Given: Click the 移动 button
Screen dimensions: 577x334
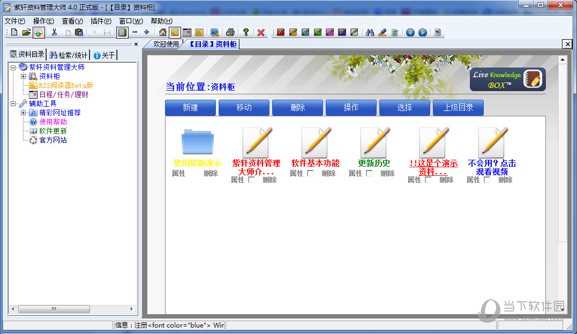Looking at the screenshot, I should (244, 108).
